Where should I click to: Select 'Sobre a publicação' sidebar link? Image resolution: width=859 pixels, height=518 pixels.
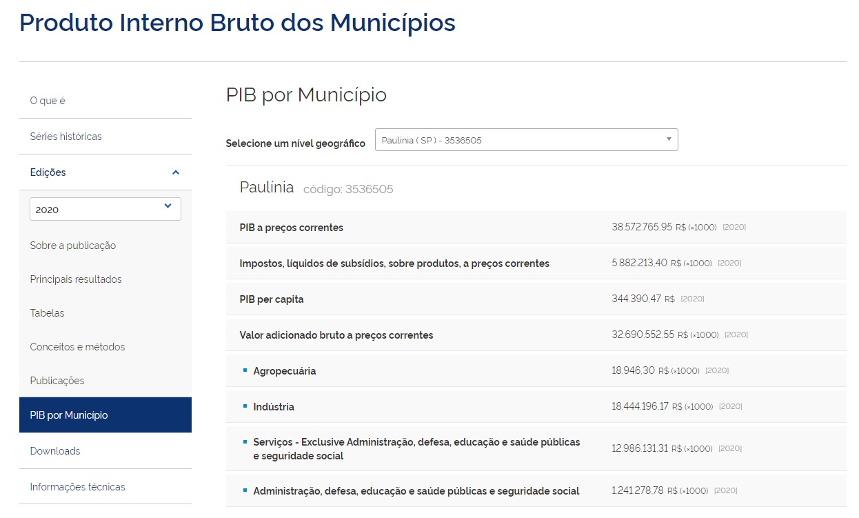click(73, 246)
